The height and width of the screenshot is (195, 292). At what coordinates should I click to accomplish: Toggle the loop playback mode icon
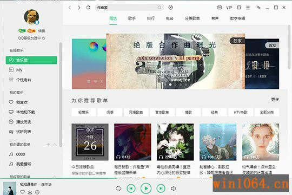point(118,188)
